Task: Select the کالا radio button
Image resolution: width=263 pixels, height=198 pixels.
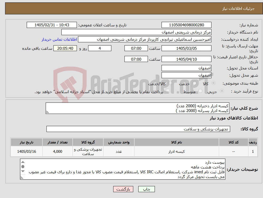Action: pos(214,83)
